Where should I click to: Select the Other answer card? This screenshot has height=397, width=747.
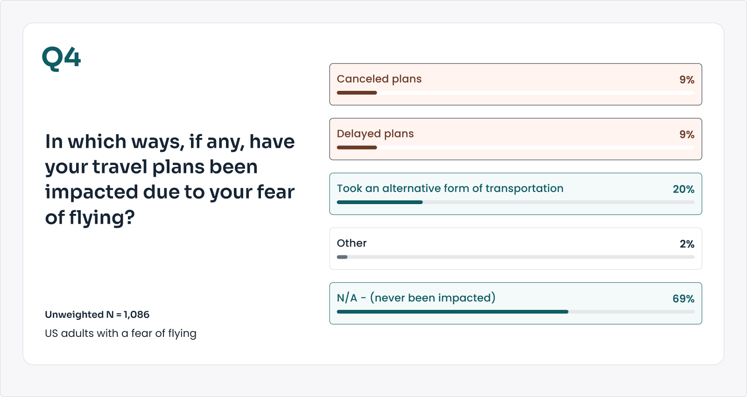(x=515, y=248)
